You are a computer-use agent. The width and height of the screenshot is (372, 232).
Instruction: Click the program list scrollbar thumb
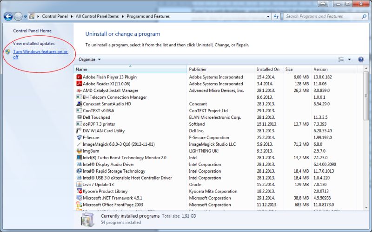(x=366, y=96)
